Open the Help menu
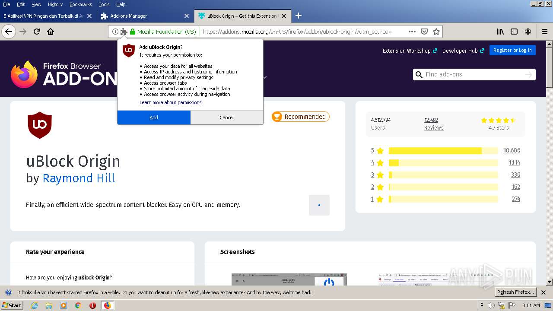 [121, 4]
